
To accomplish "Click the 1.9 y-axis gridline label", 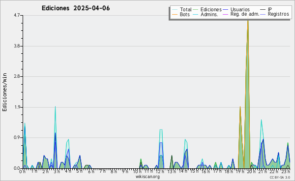I will [17, 108].
